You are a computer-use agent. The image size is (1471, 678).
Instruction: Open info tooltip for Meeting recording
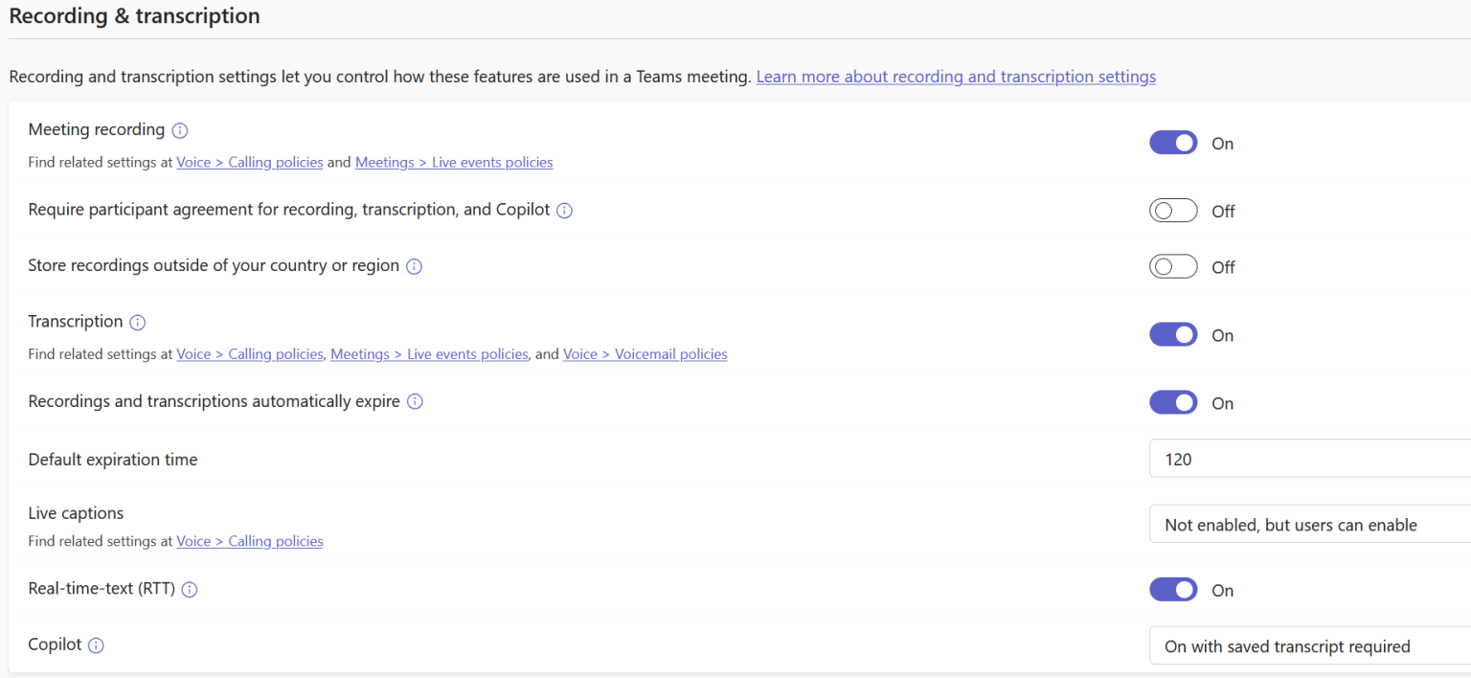(180, 130)
